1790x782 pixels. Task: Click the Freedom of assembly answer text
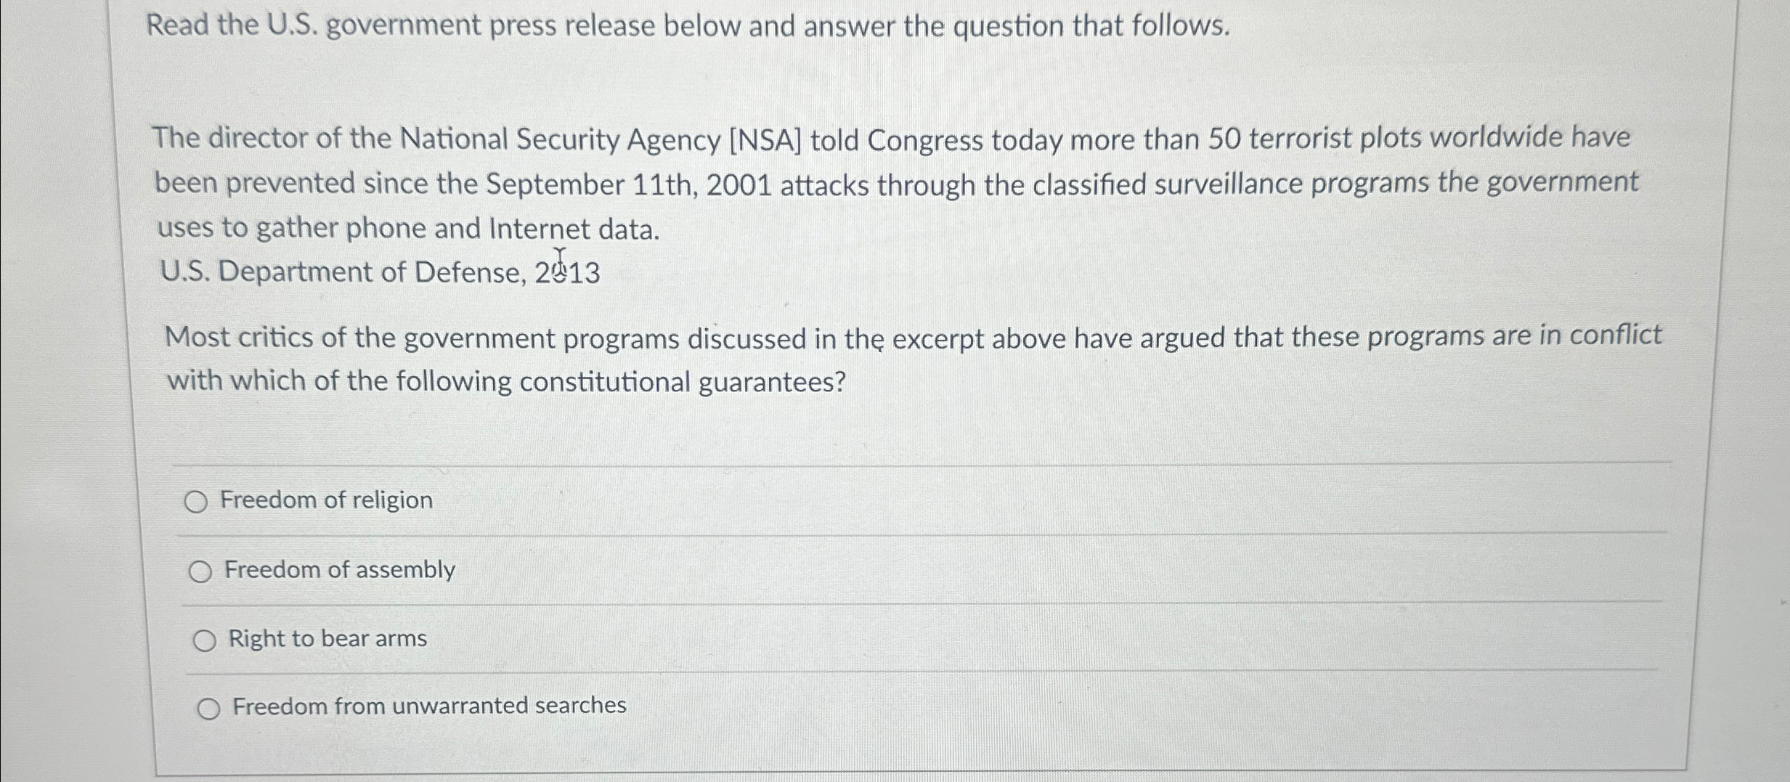click(x=339, y=570)
